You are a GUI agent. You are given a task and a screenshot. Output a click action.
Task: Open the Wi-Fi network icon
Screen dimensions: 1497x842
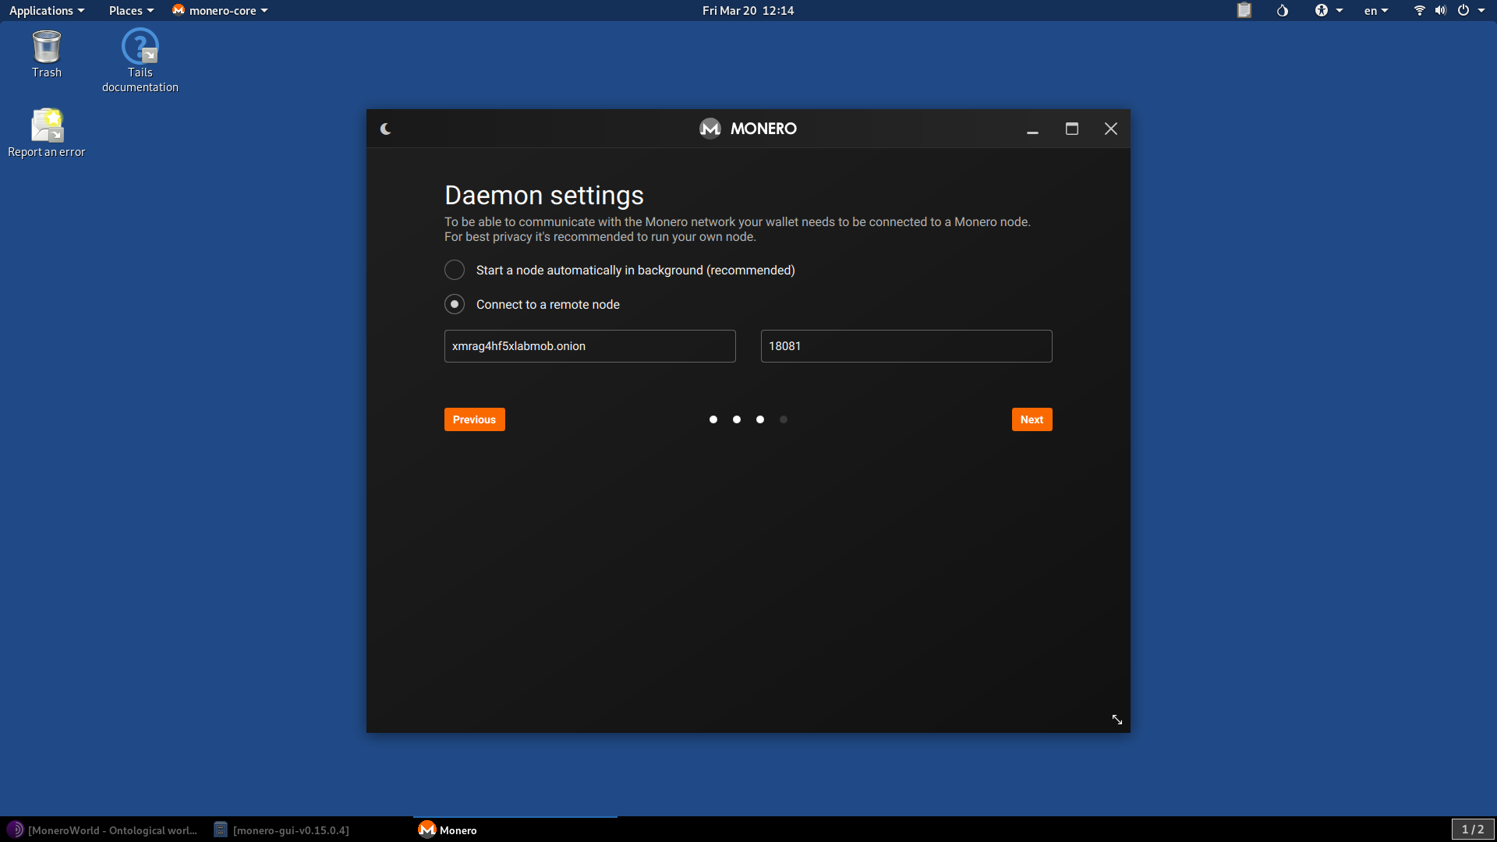[1419, 10]
